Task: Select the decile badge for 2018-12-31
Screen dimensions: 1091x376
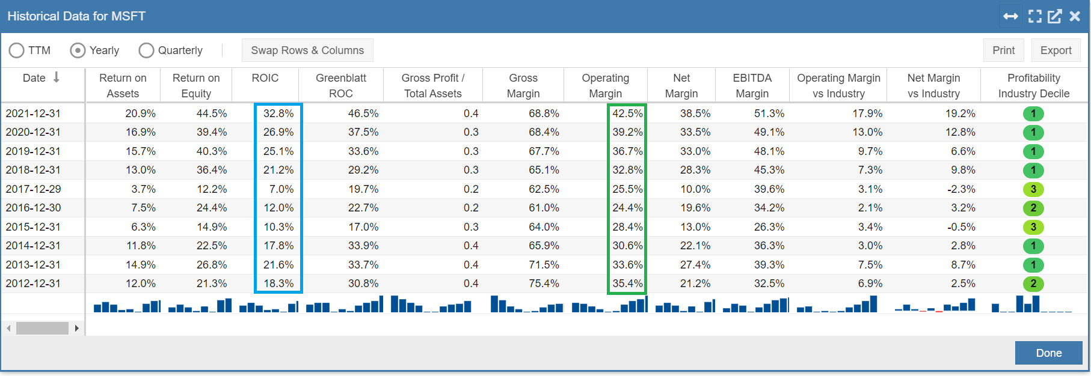Action: (1033, 170)
